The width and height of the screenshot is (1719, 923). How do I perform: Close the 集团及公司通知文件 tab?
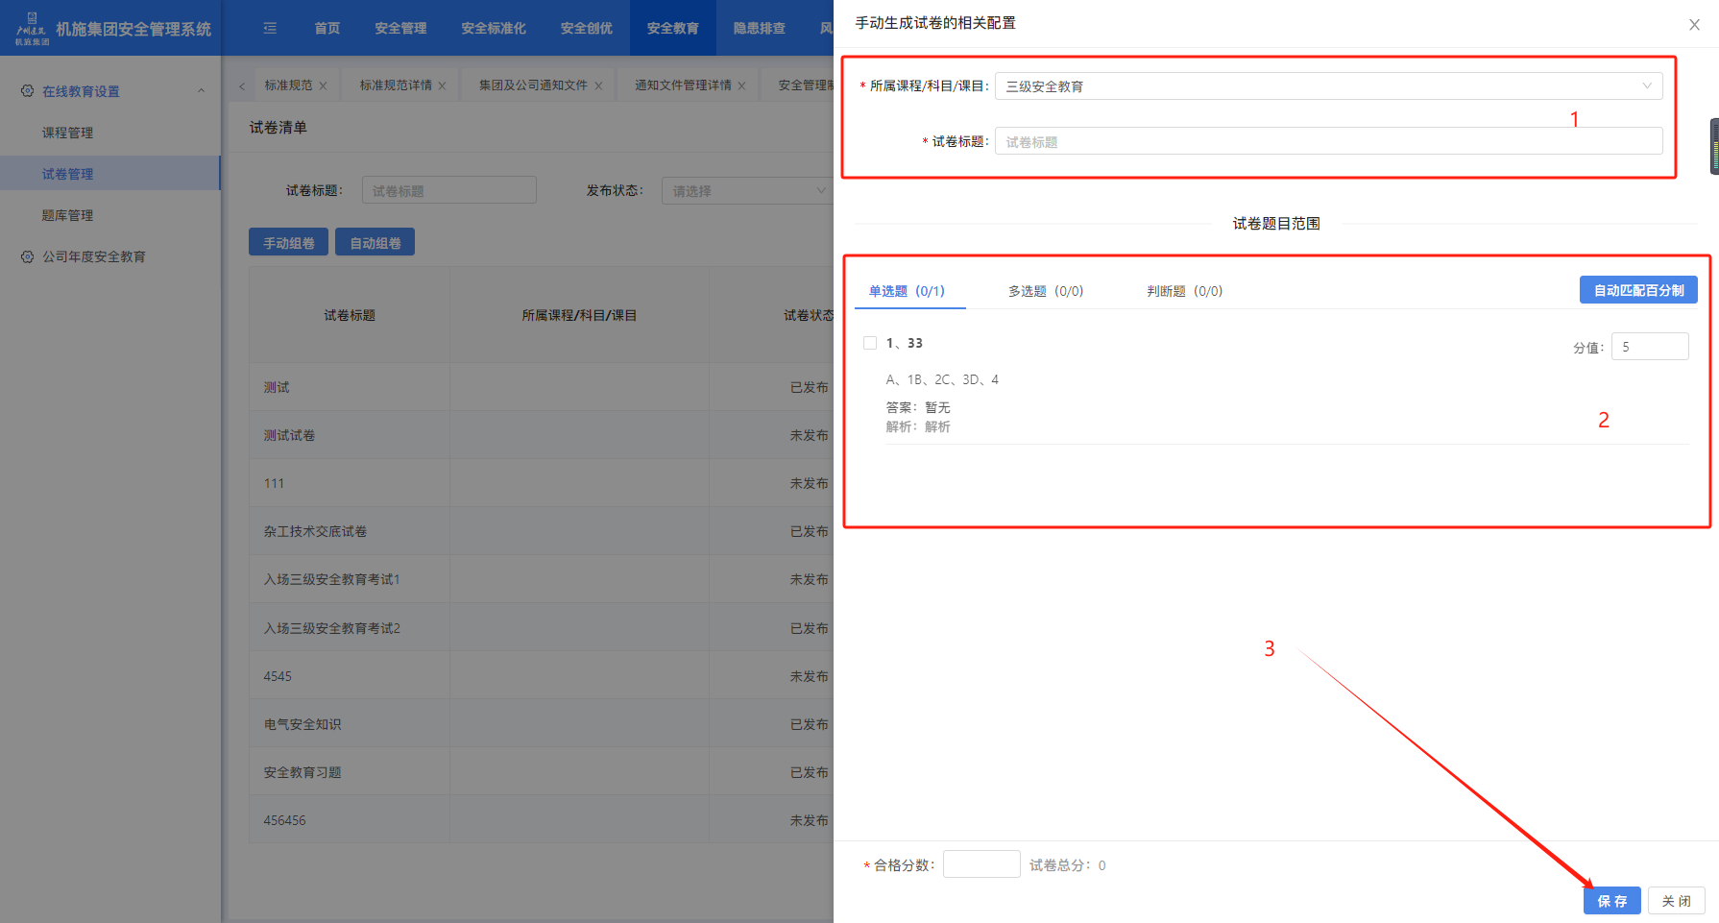(598, 86)
